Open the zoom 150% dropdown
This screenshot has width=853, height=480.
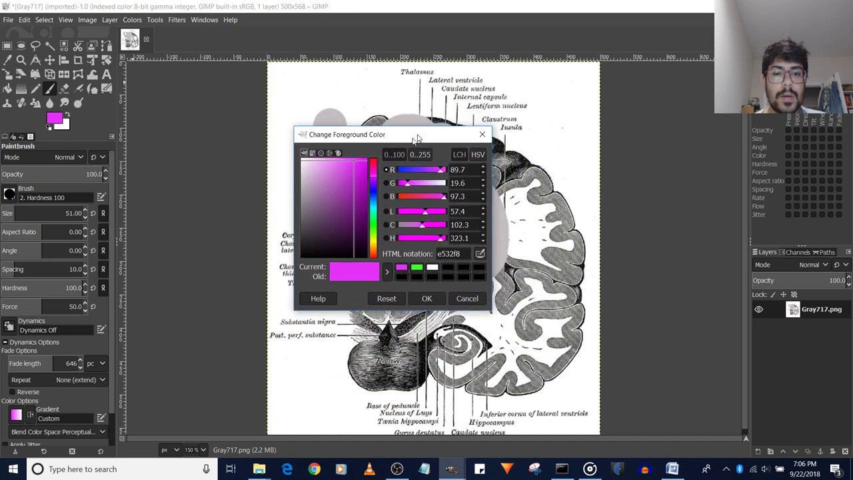195,450
